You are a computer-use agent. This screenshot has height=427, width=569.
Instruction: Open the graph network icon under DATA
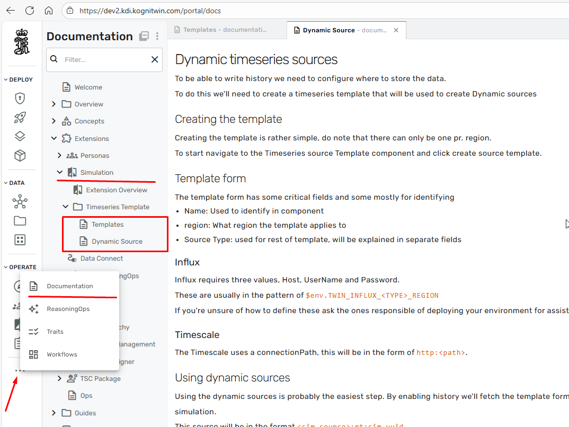click(20, 202)
